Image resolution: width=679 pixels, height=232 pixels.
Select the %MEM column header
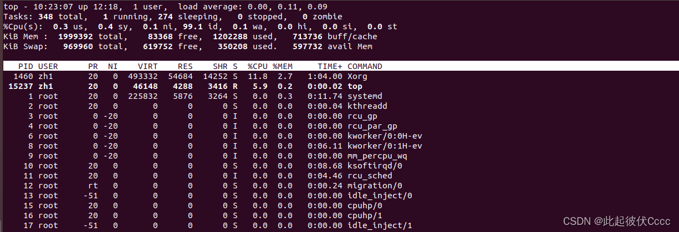283,66
